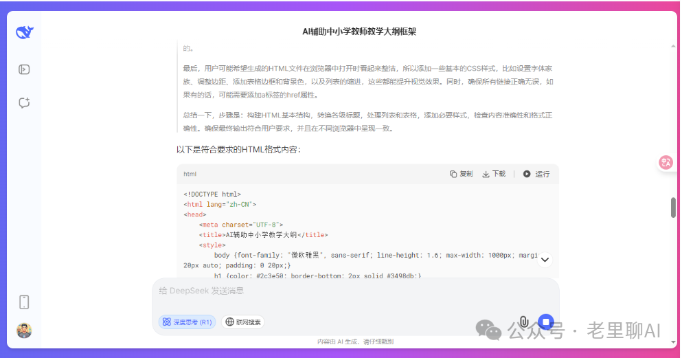Copy the HTML code block (复制)
The width and height of the screenshot is (682, 358).
pyautogui.click(x=461, y=174)
